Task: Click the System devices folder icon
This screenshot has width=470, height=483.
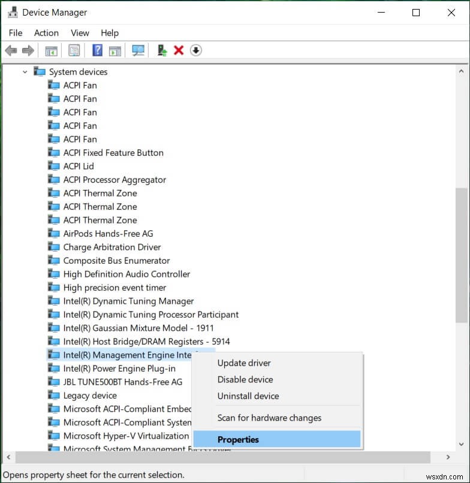Action: [40, 71]
